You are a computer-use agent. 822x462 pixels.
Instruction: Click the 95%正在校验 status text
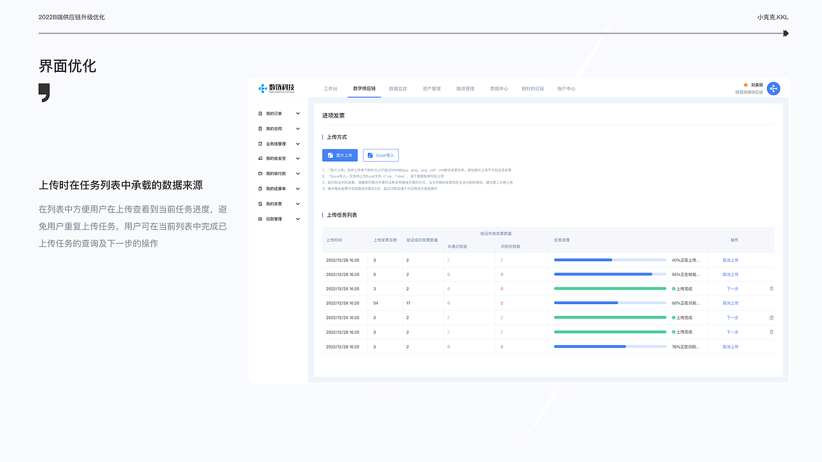686,274
